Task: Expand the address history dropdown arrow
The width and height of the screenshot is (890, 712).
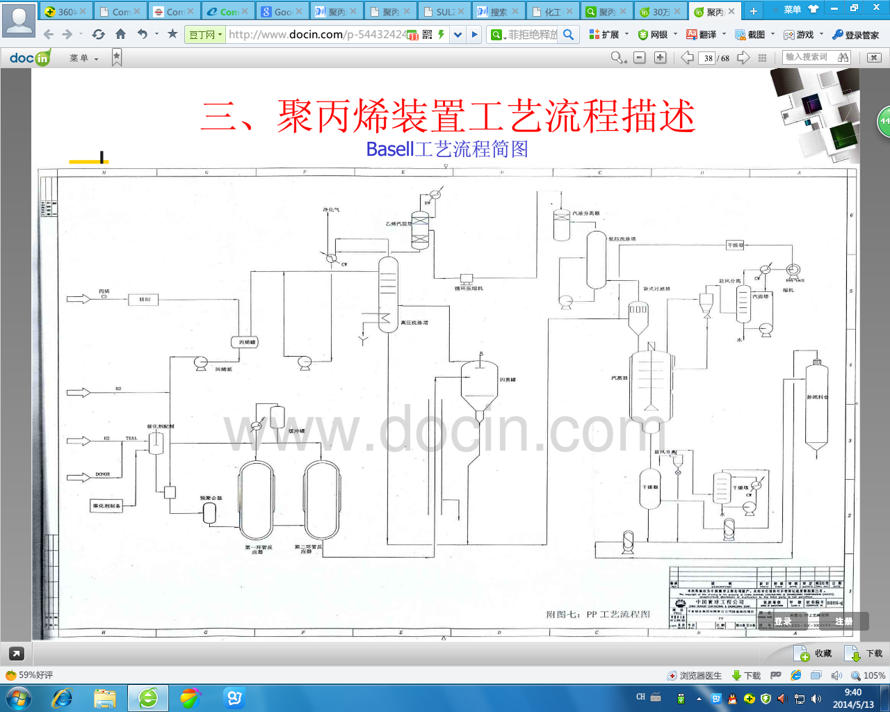Action: 458,34
